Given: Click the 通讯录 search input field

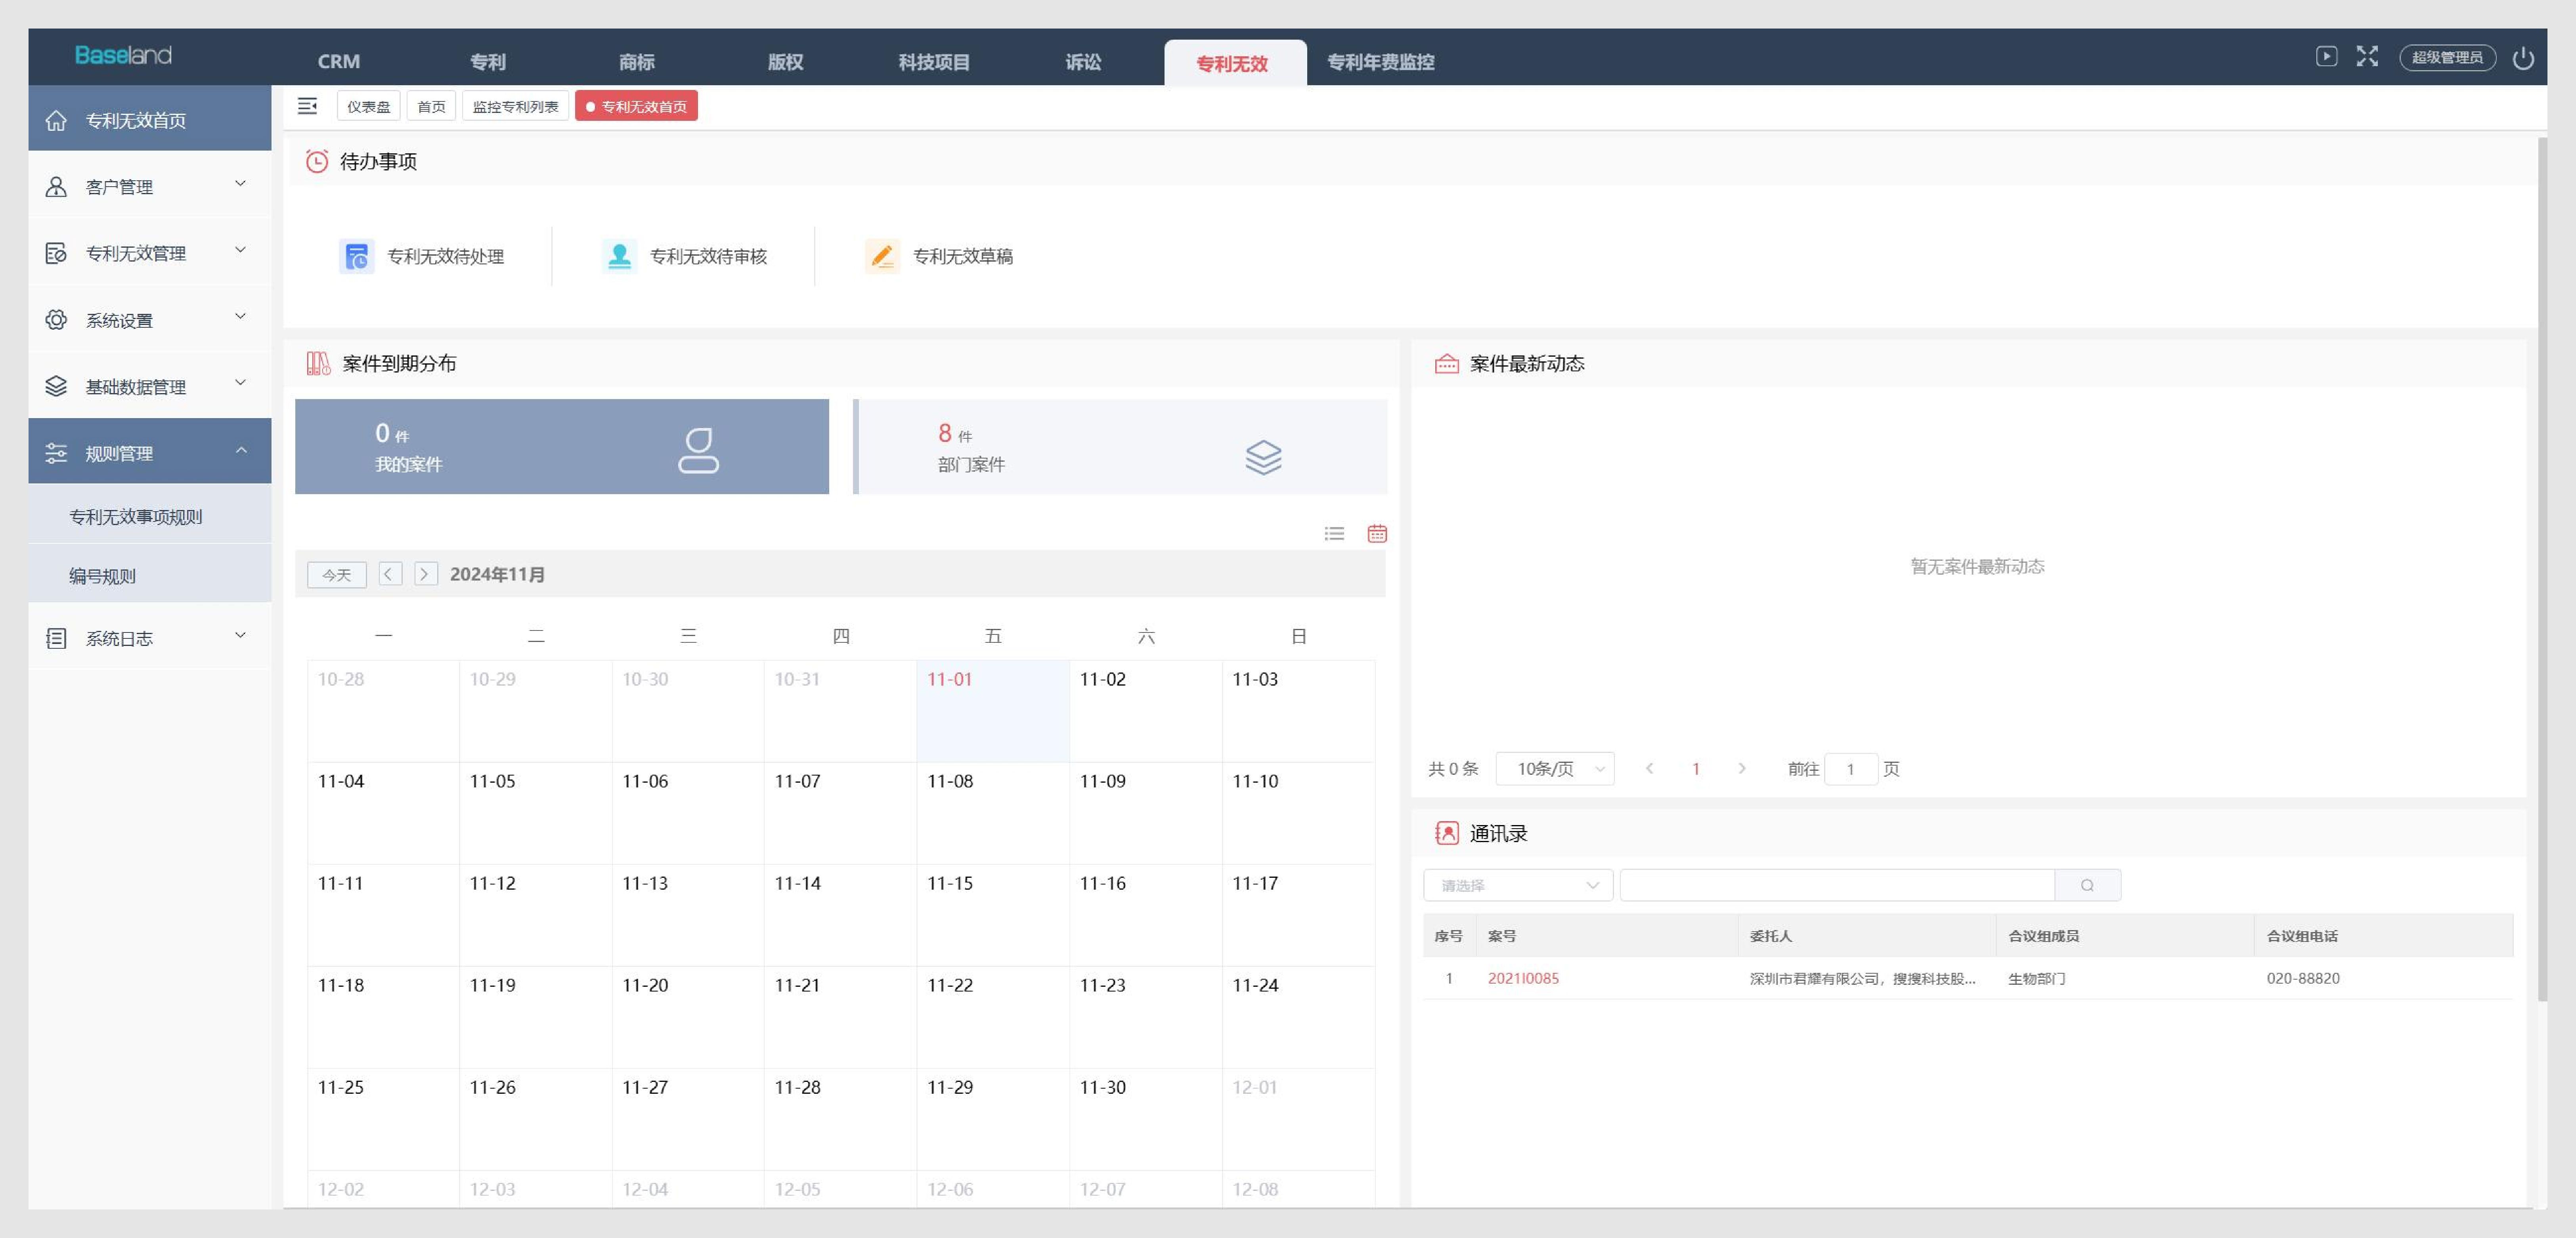Looking at the screenshot, I should (x=1837, y=885).
